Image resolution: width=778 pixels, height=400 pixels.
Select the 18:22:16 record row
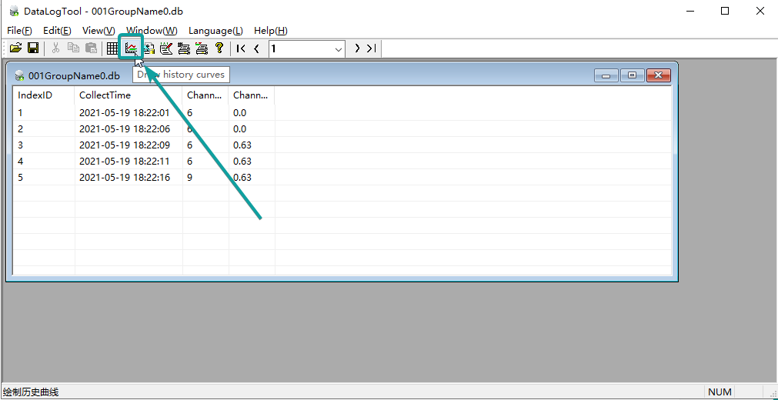(124, 177)
